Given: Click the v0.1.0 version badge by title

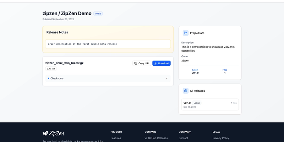Looking at the screenshot, I should [x=98, y=14].
